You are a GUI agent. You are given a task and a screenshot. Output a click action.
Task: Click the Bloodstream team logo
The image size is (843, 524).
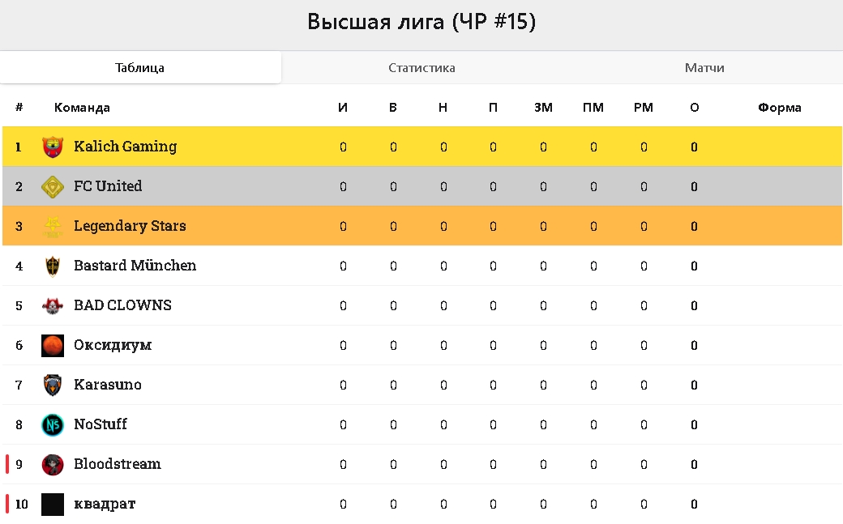tap(53, 464)
